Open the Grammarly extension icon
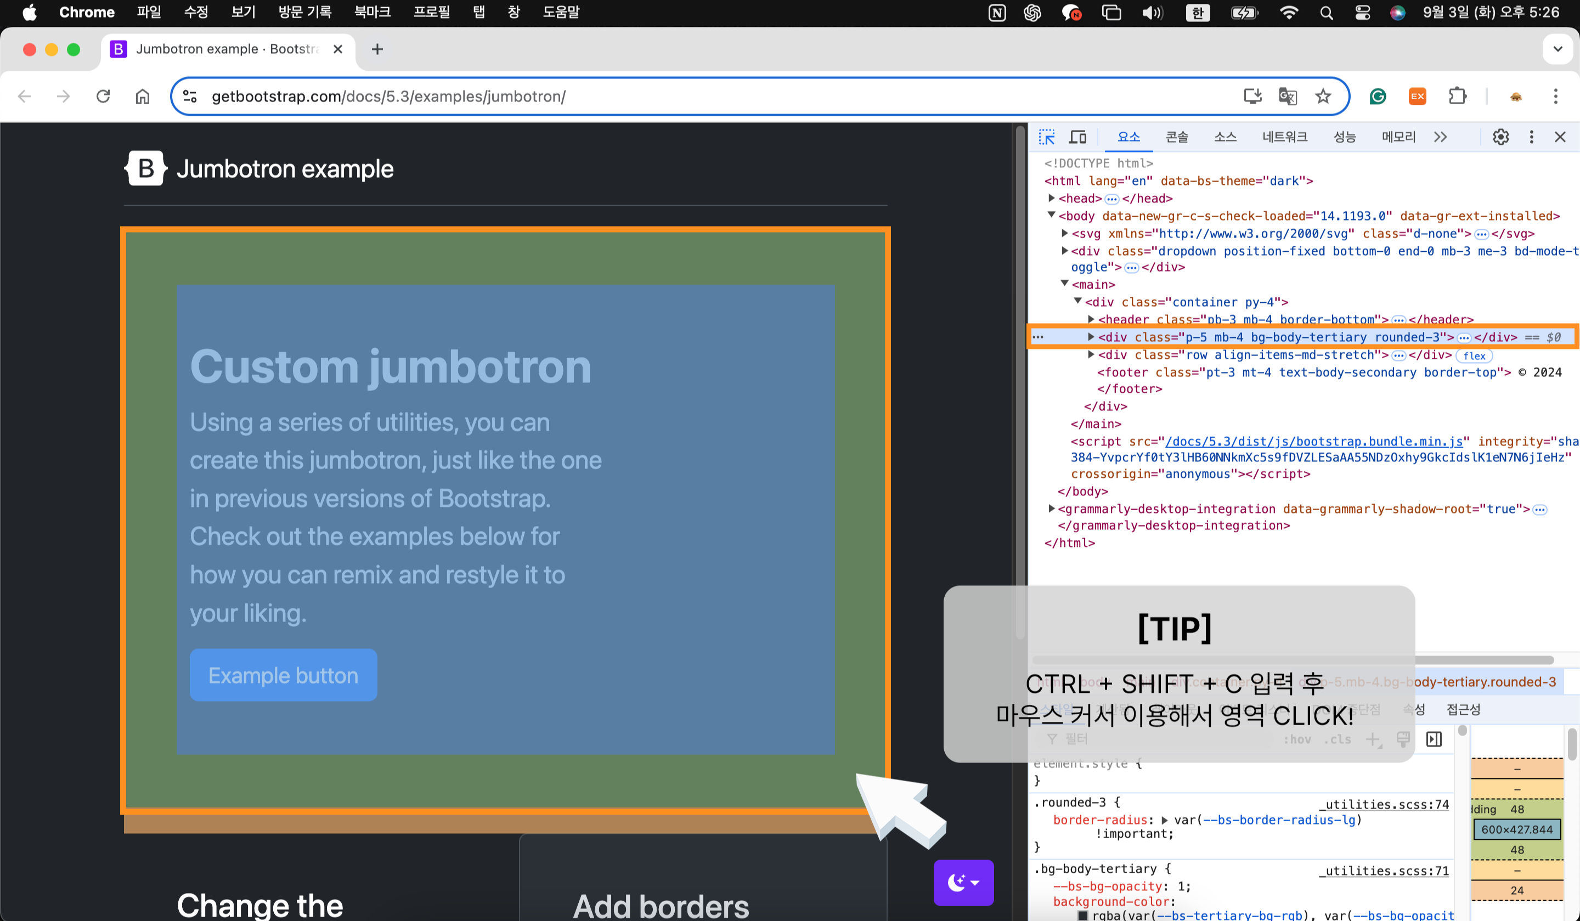 pyautogui.click(x=1378, y=96)
